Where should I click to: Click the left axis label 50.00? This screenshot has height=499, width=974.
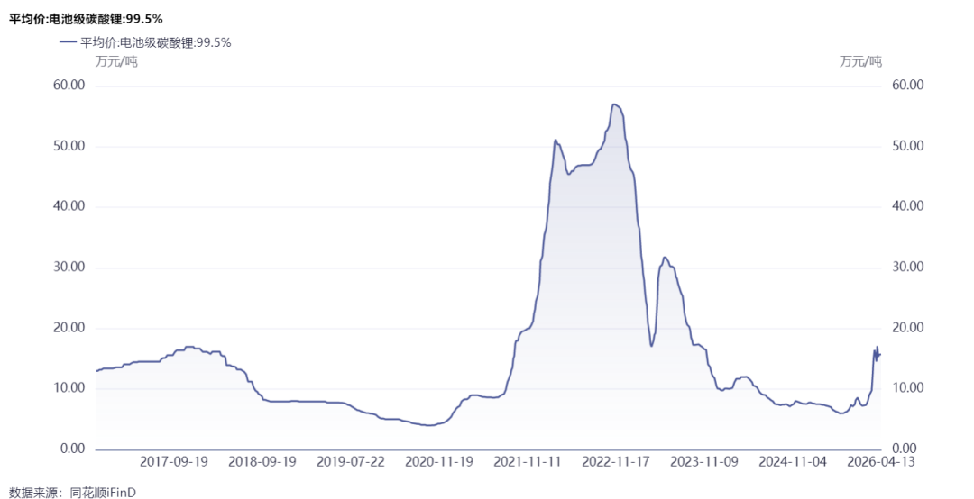pos(69,146)
